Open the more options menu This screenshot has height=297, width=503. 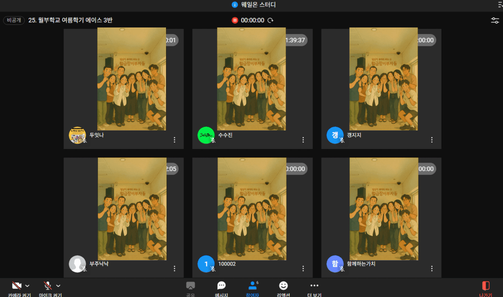314,285
